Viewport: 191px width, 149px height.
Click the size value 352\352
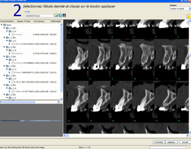tap(53, 35)
